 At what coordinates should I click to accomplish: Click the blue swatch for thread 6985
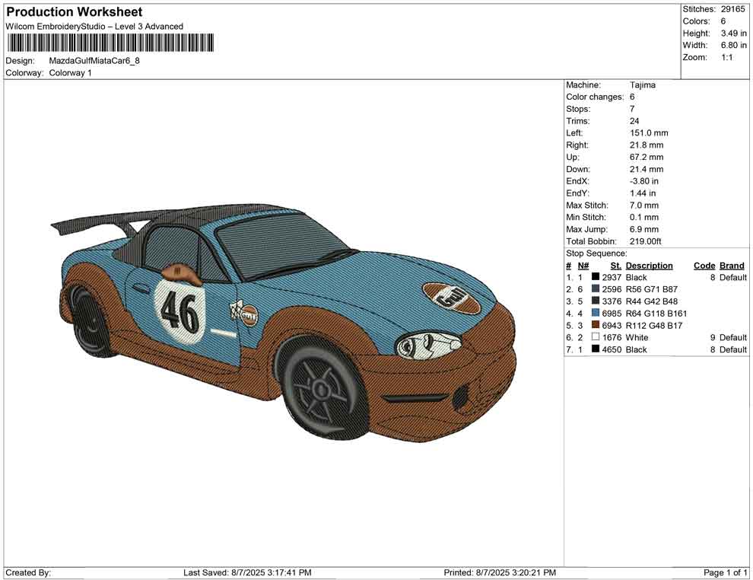tap(596, 313)
